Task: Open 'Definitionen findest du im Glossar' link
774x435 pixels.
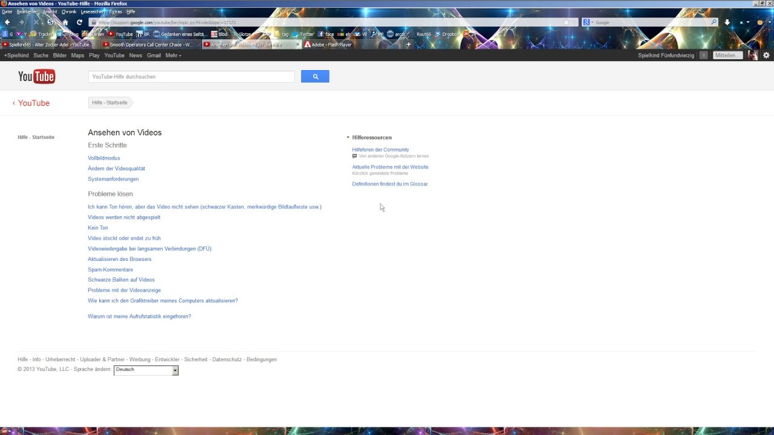Action: pyautogui.click(x=390, y=184)
